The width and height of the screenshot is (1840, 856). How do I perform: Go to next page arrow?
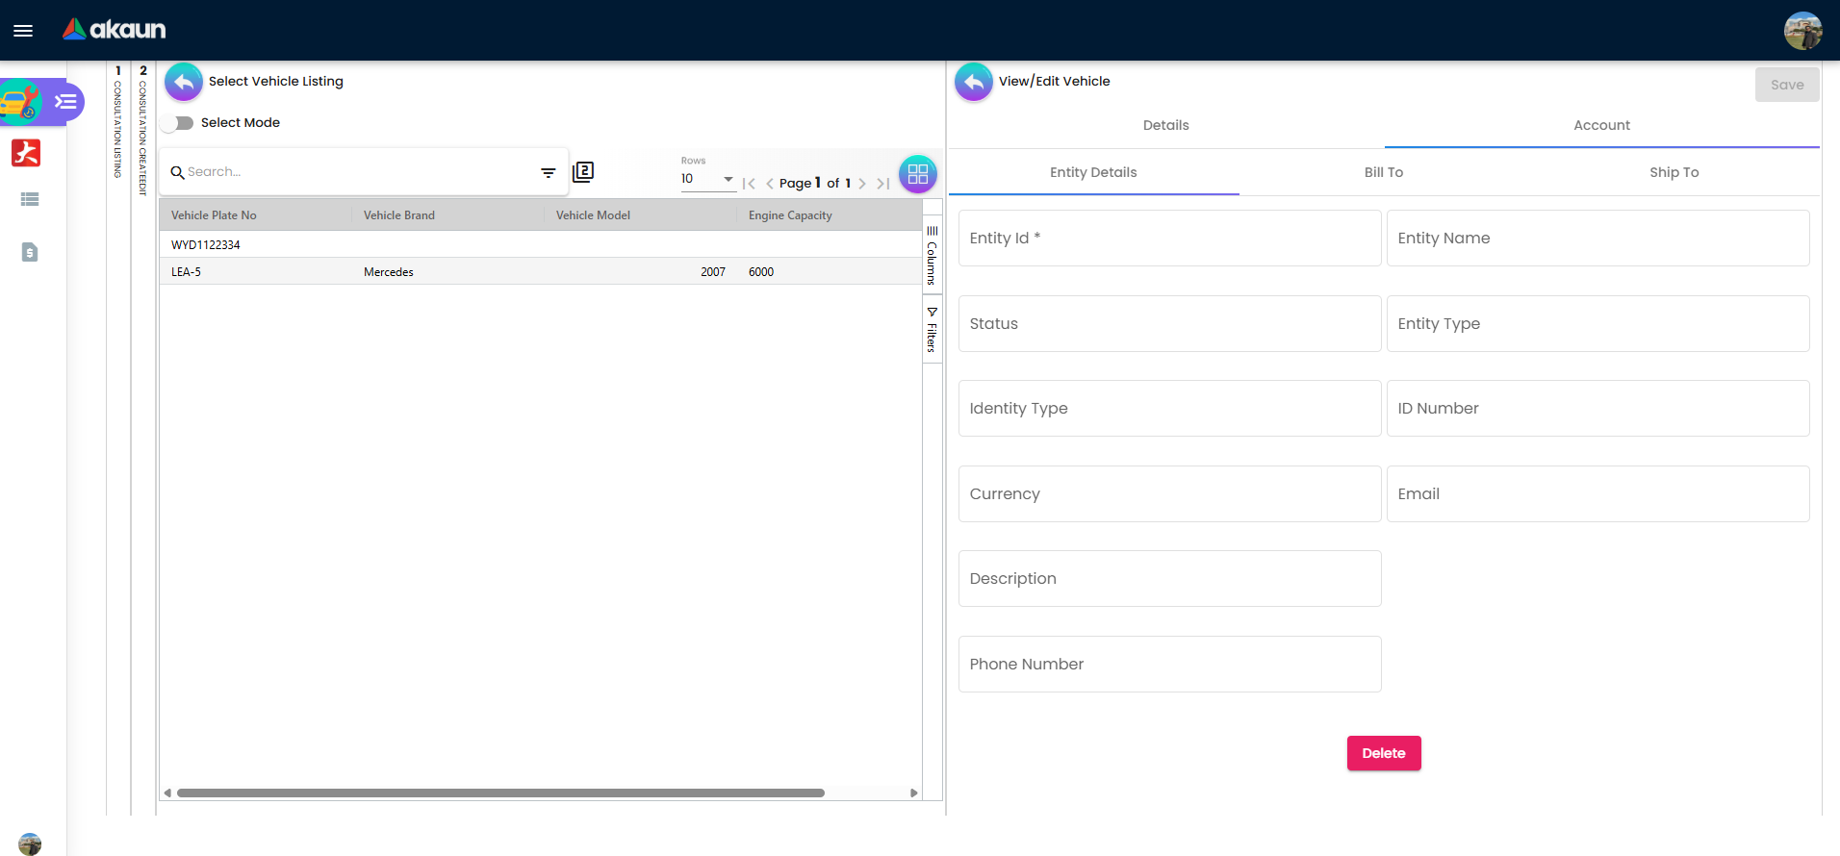click(x=862, y=184)
